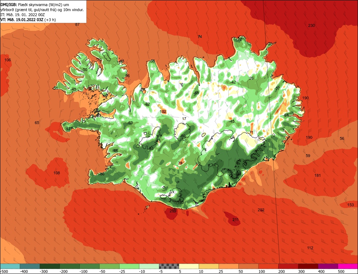Screen dimensions: 358x274
Task: Select the 211 value label in the southern sea
Action: pyautogui.click(x=236, y=219)
